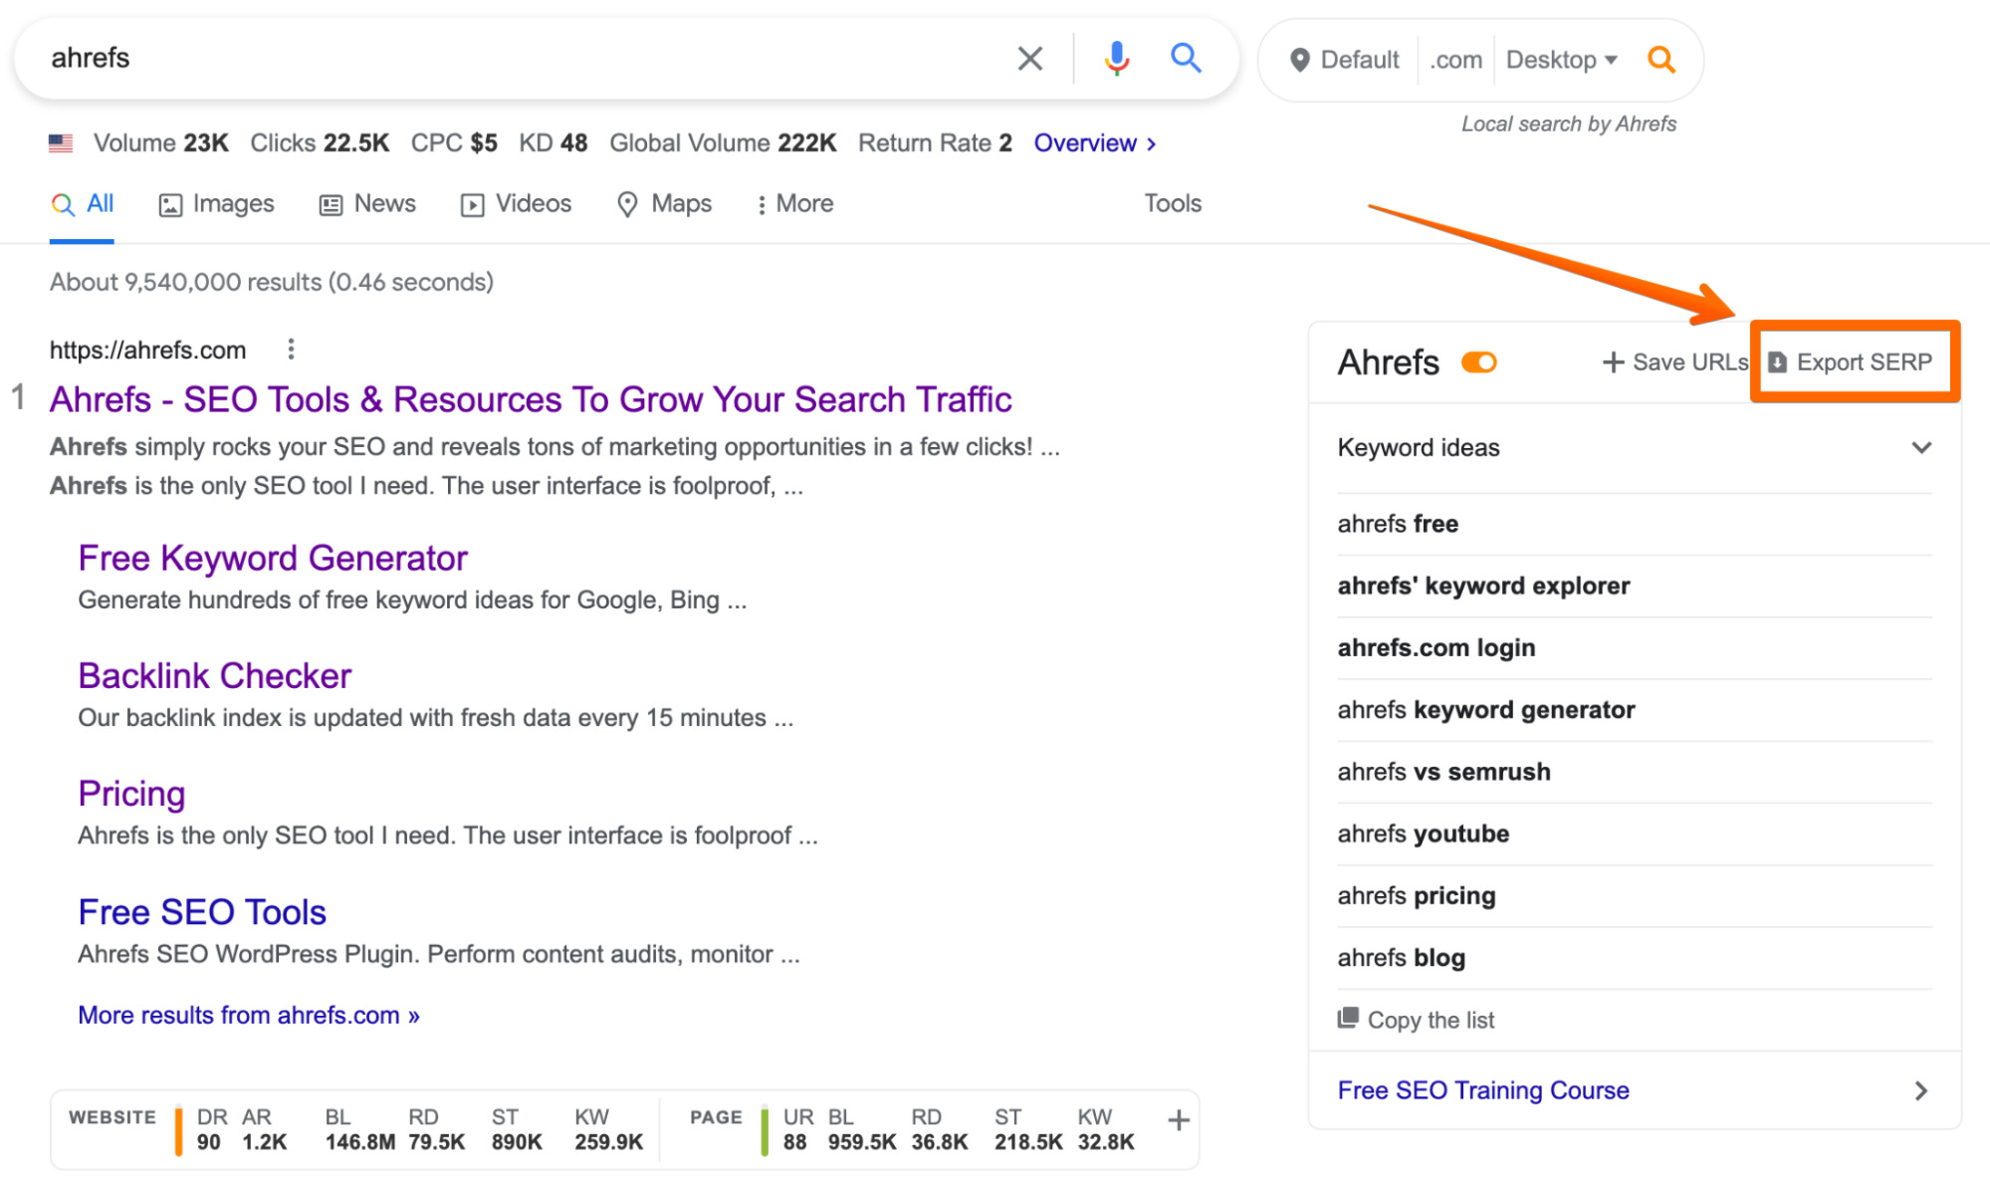The image size is (1990, 1183).
Task: Click the KD 48 metric
Action: pos(553,143)
